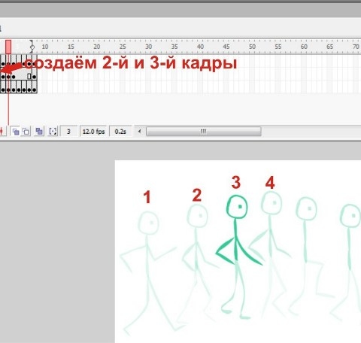Click frame 10 on the timeline ruler
Screen dimensions: 361x343
pos(45,47)
